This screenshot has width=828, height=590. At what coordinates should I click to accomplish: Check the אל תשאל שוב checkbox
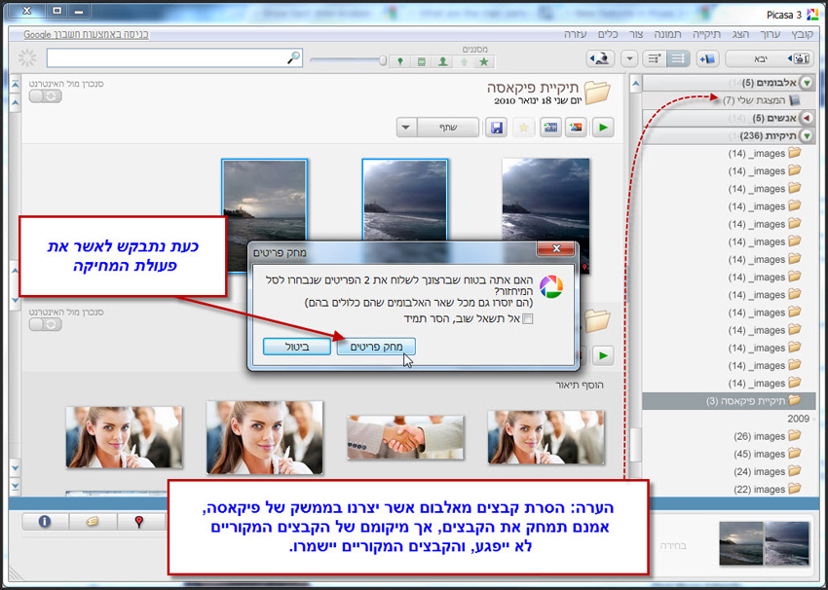[528, 318]
